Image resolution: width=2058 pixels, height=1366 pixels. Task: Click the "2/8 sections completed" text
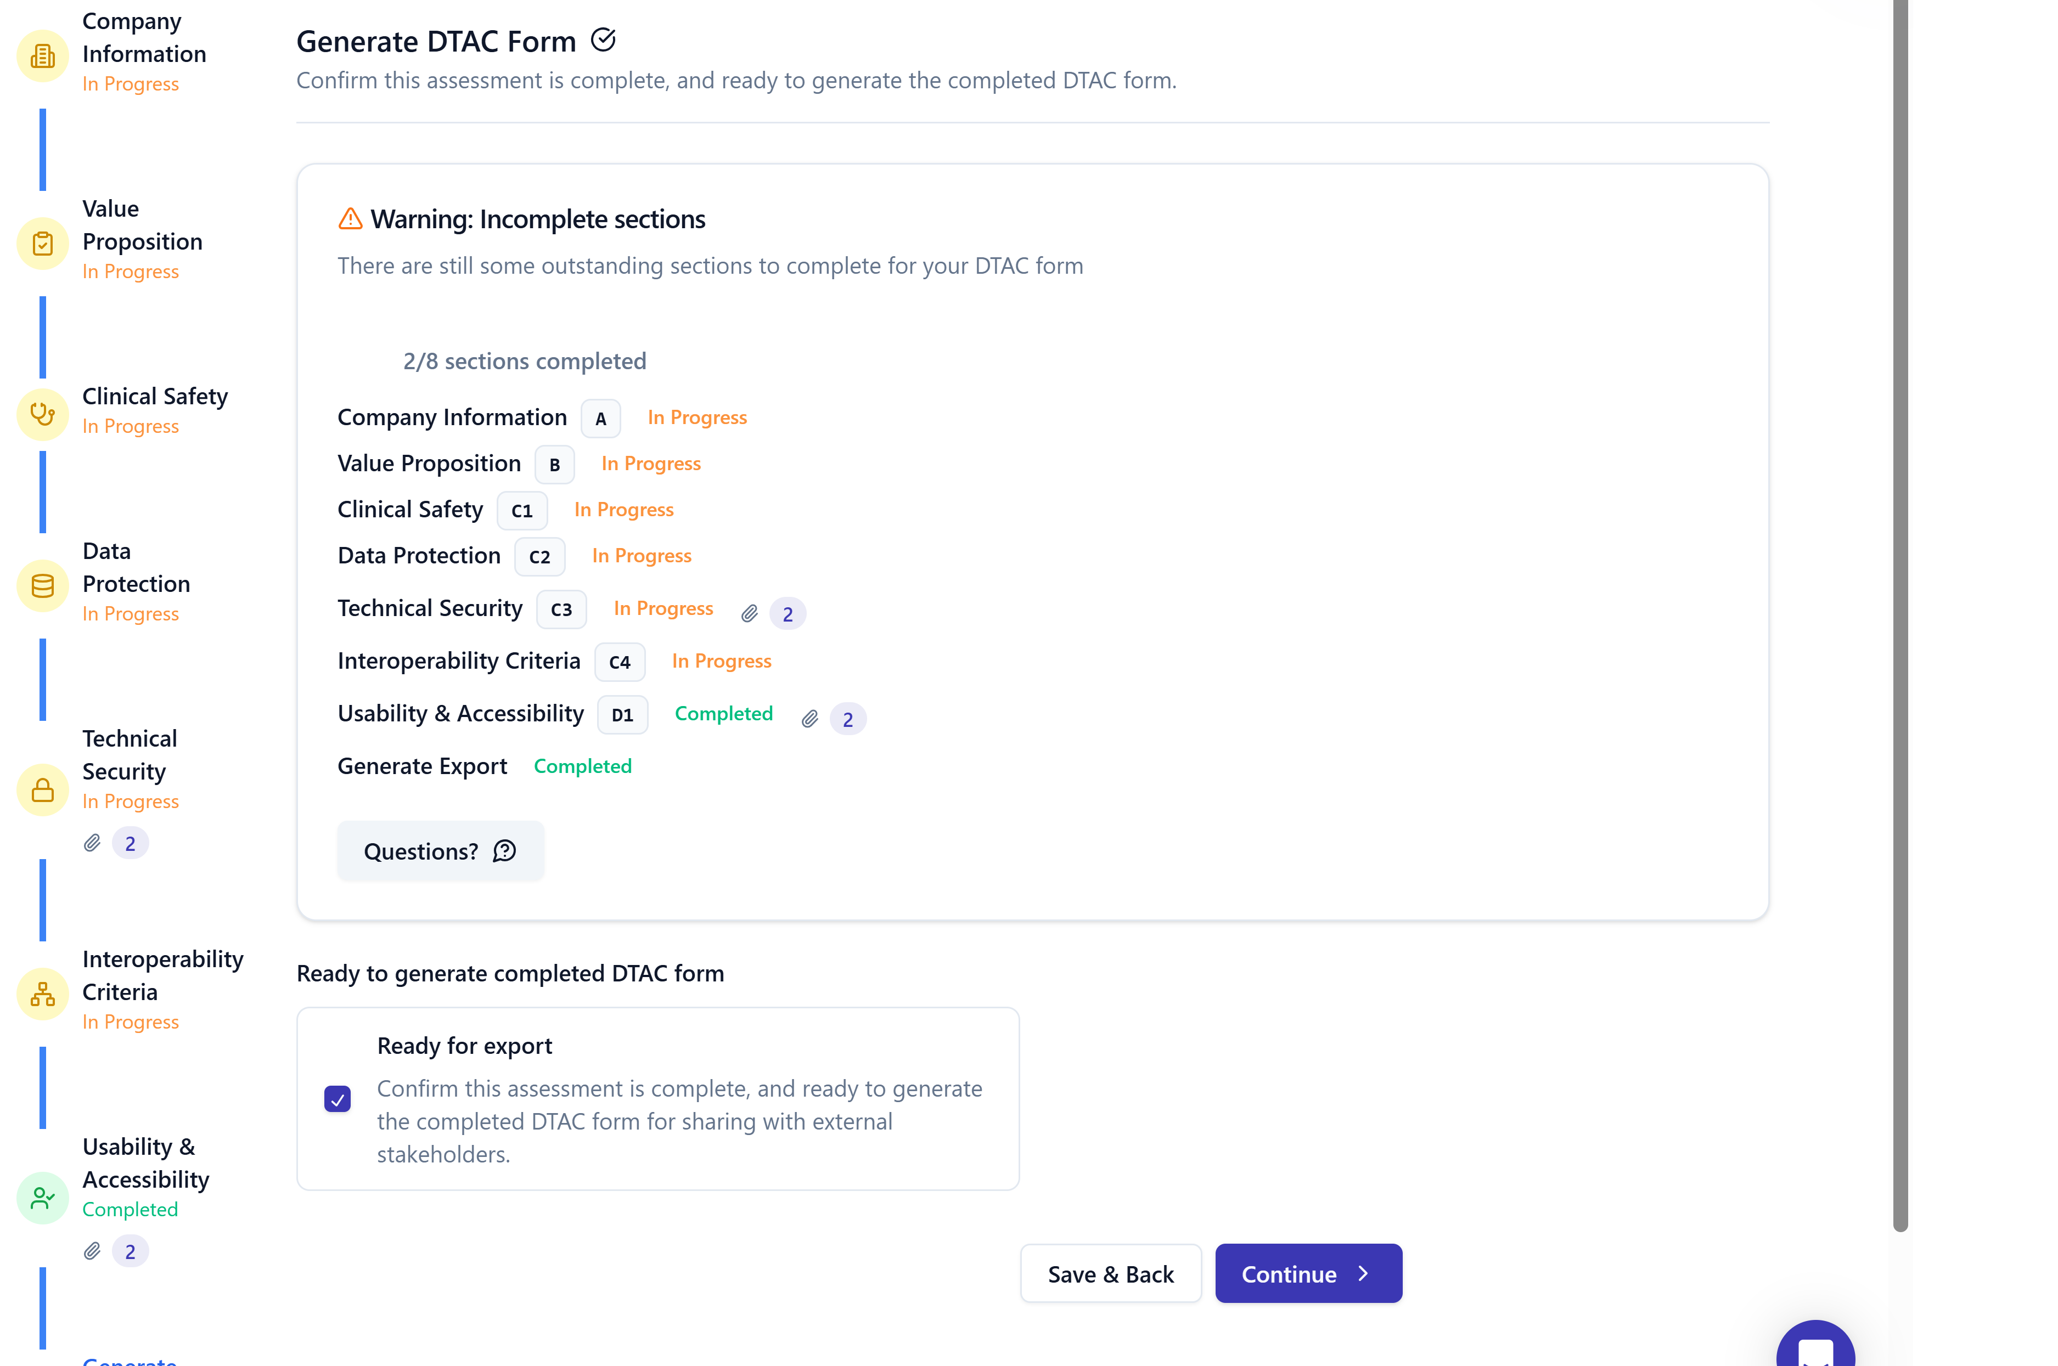coord(525,360)
